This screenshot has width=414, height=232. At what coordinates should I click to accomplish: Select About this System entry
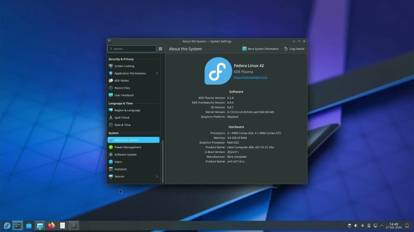133,140
